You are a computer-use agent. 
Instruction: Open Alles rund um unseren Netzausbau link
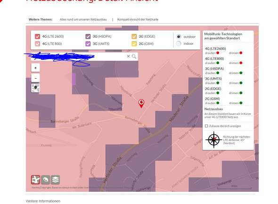[x=83, y=19]
